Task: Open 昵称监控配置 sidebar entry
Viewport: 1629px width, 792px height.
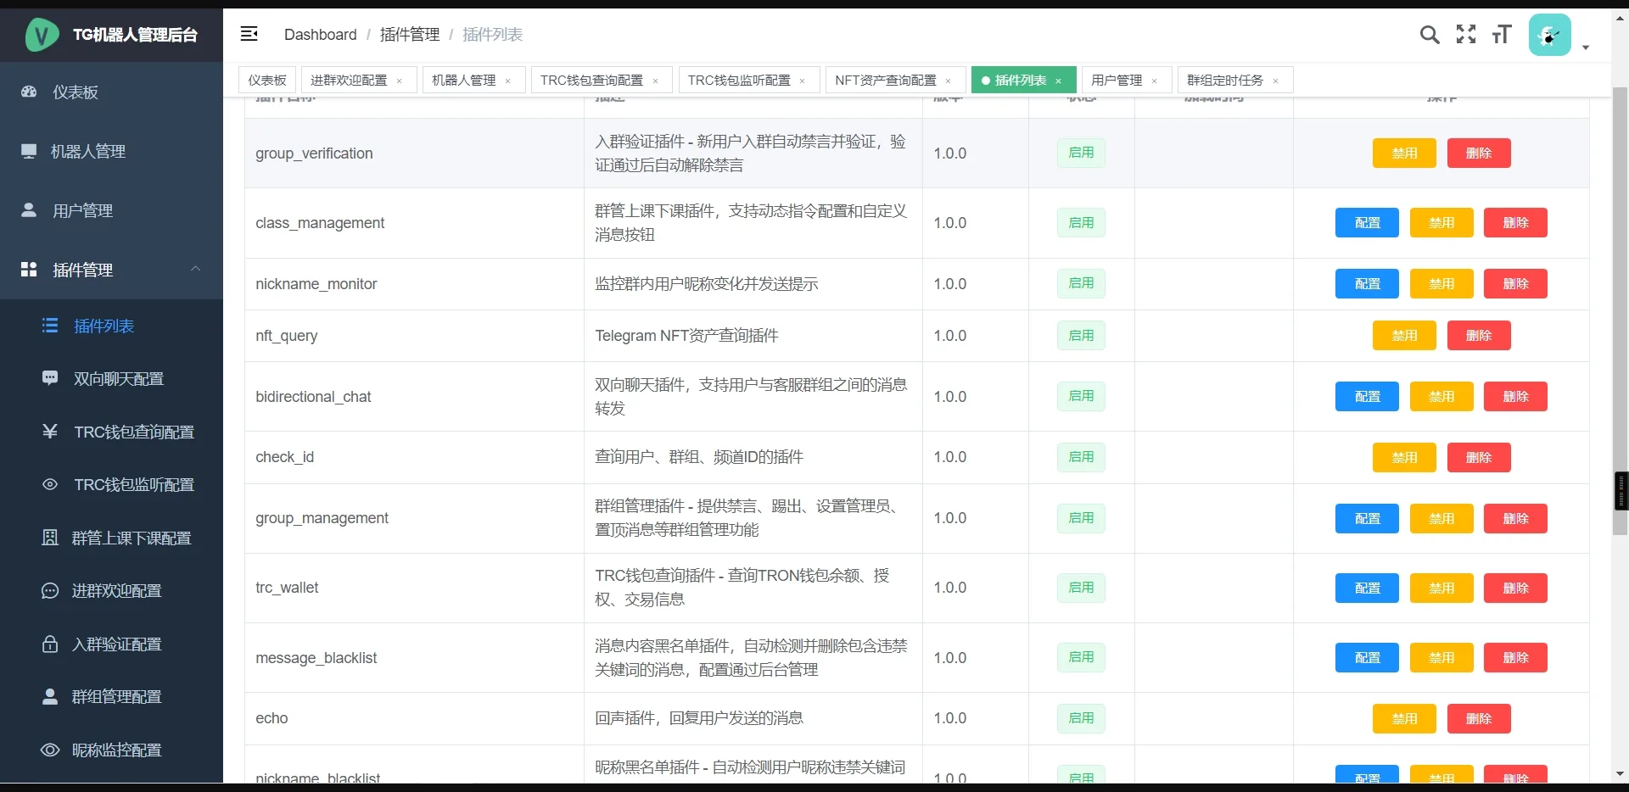Action: (116, 750)
